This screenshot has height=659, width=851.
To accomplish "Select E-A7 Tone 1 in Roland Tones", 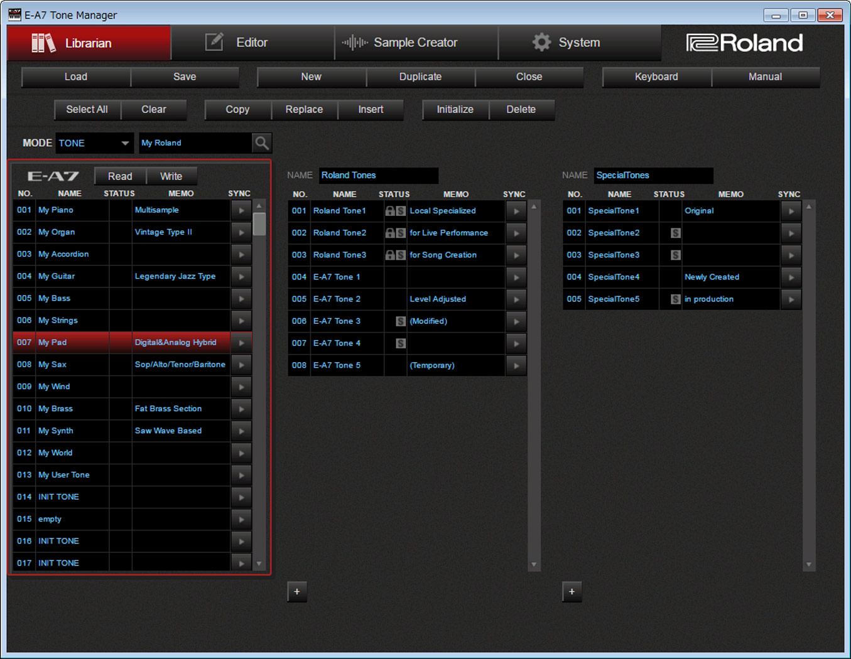I will (407, 277).
